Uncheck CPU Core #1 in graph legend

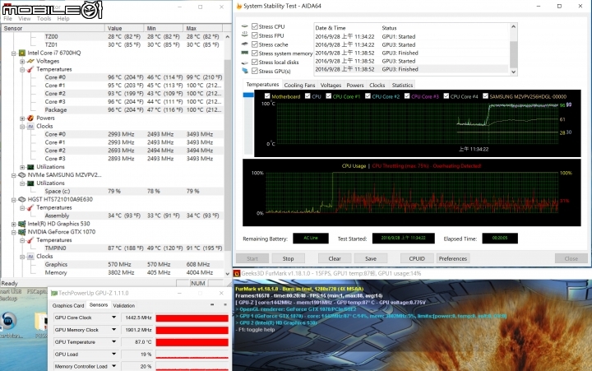click(328, 96)
